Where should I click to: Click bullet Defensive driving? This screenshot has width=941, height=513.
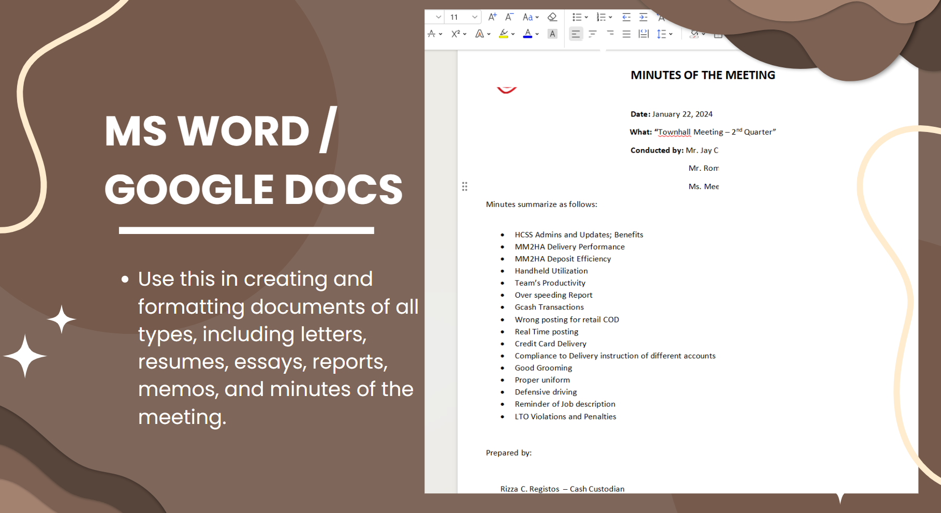546,392
